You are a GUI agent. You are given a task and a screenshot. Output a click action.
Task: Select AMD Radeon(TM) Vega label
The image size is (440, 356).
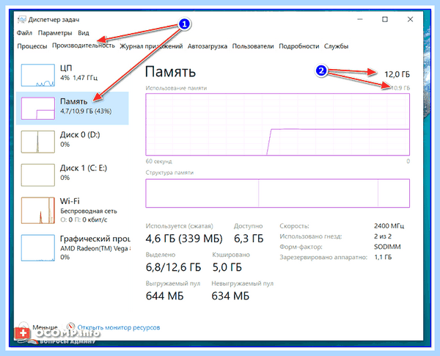pos(95,248)
